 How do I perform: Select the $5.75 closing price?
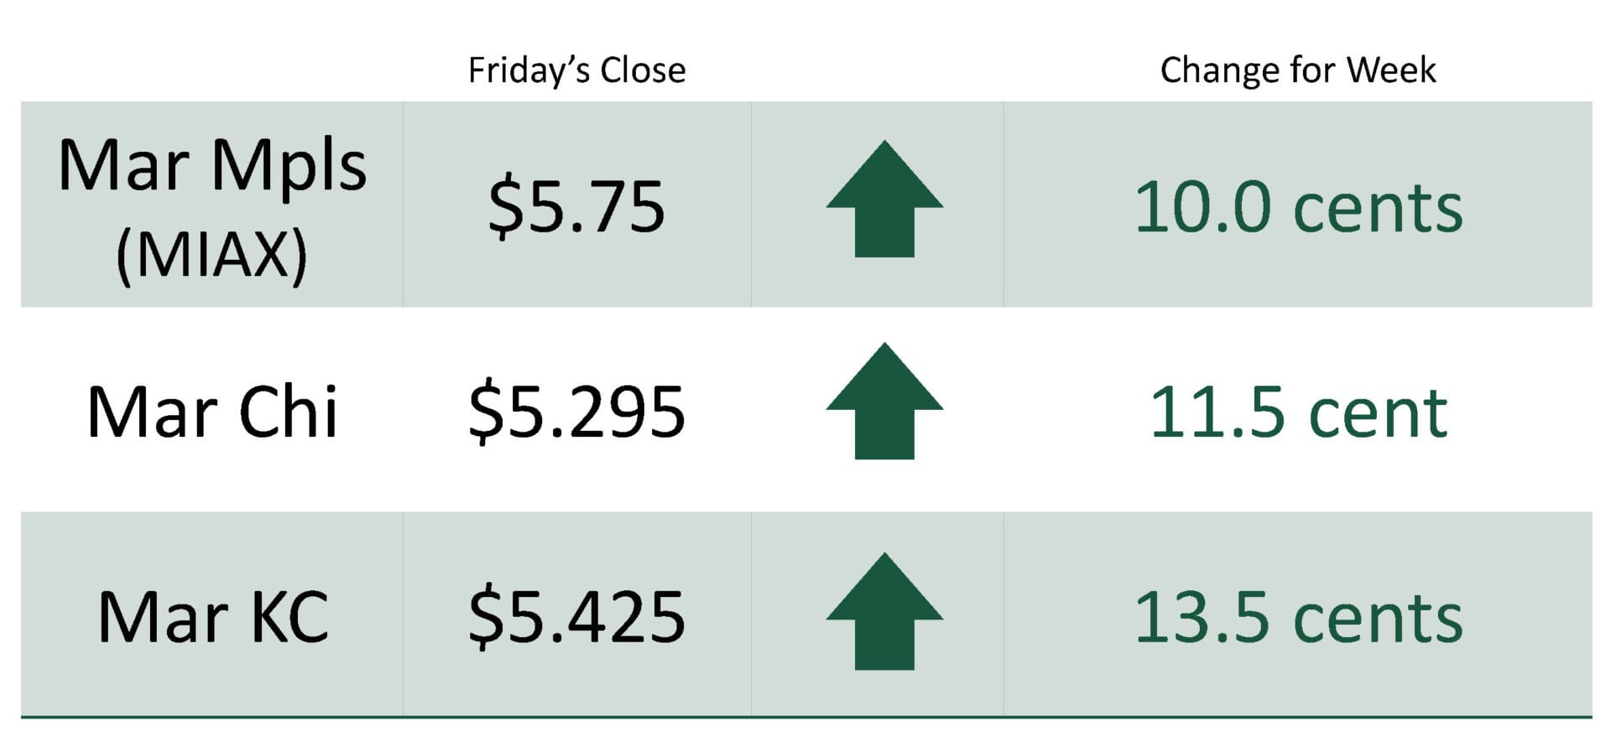(x=576, y=207)
